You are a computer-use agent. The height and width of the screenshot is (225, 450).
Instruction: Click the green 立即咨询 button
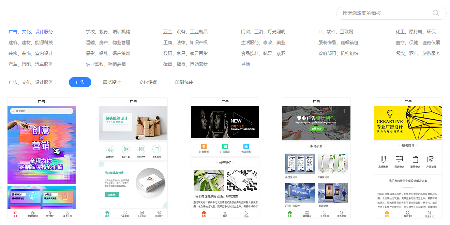point(316,129)
